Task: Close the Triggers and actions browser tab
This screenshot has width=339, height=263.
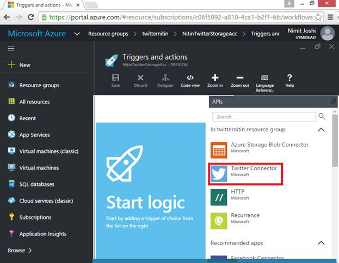Action: (x=78, y=5)
